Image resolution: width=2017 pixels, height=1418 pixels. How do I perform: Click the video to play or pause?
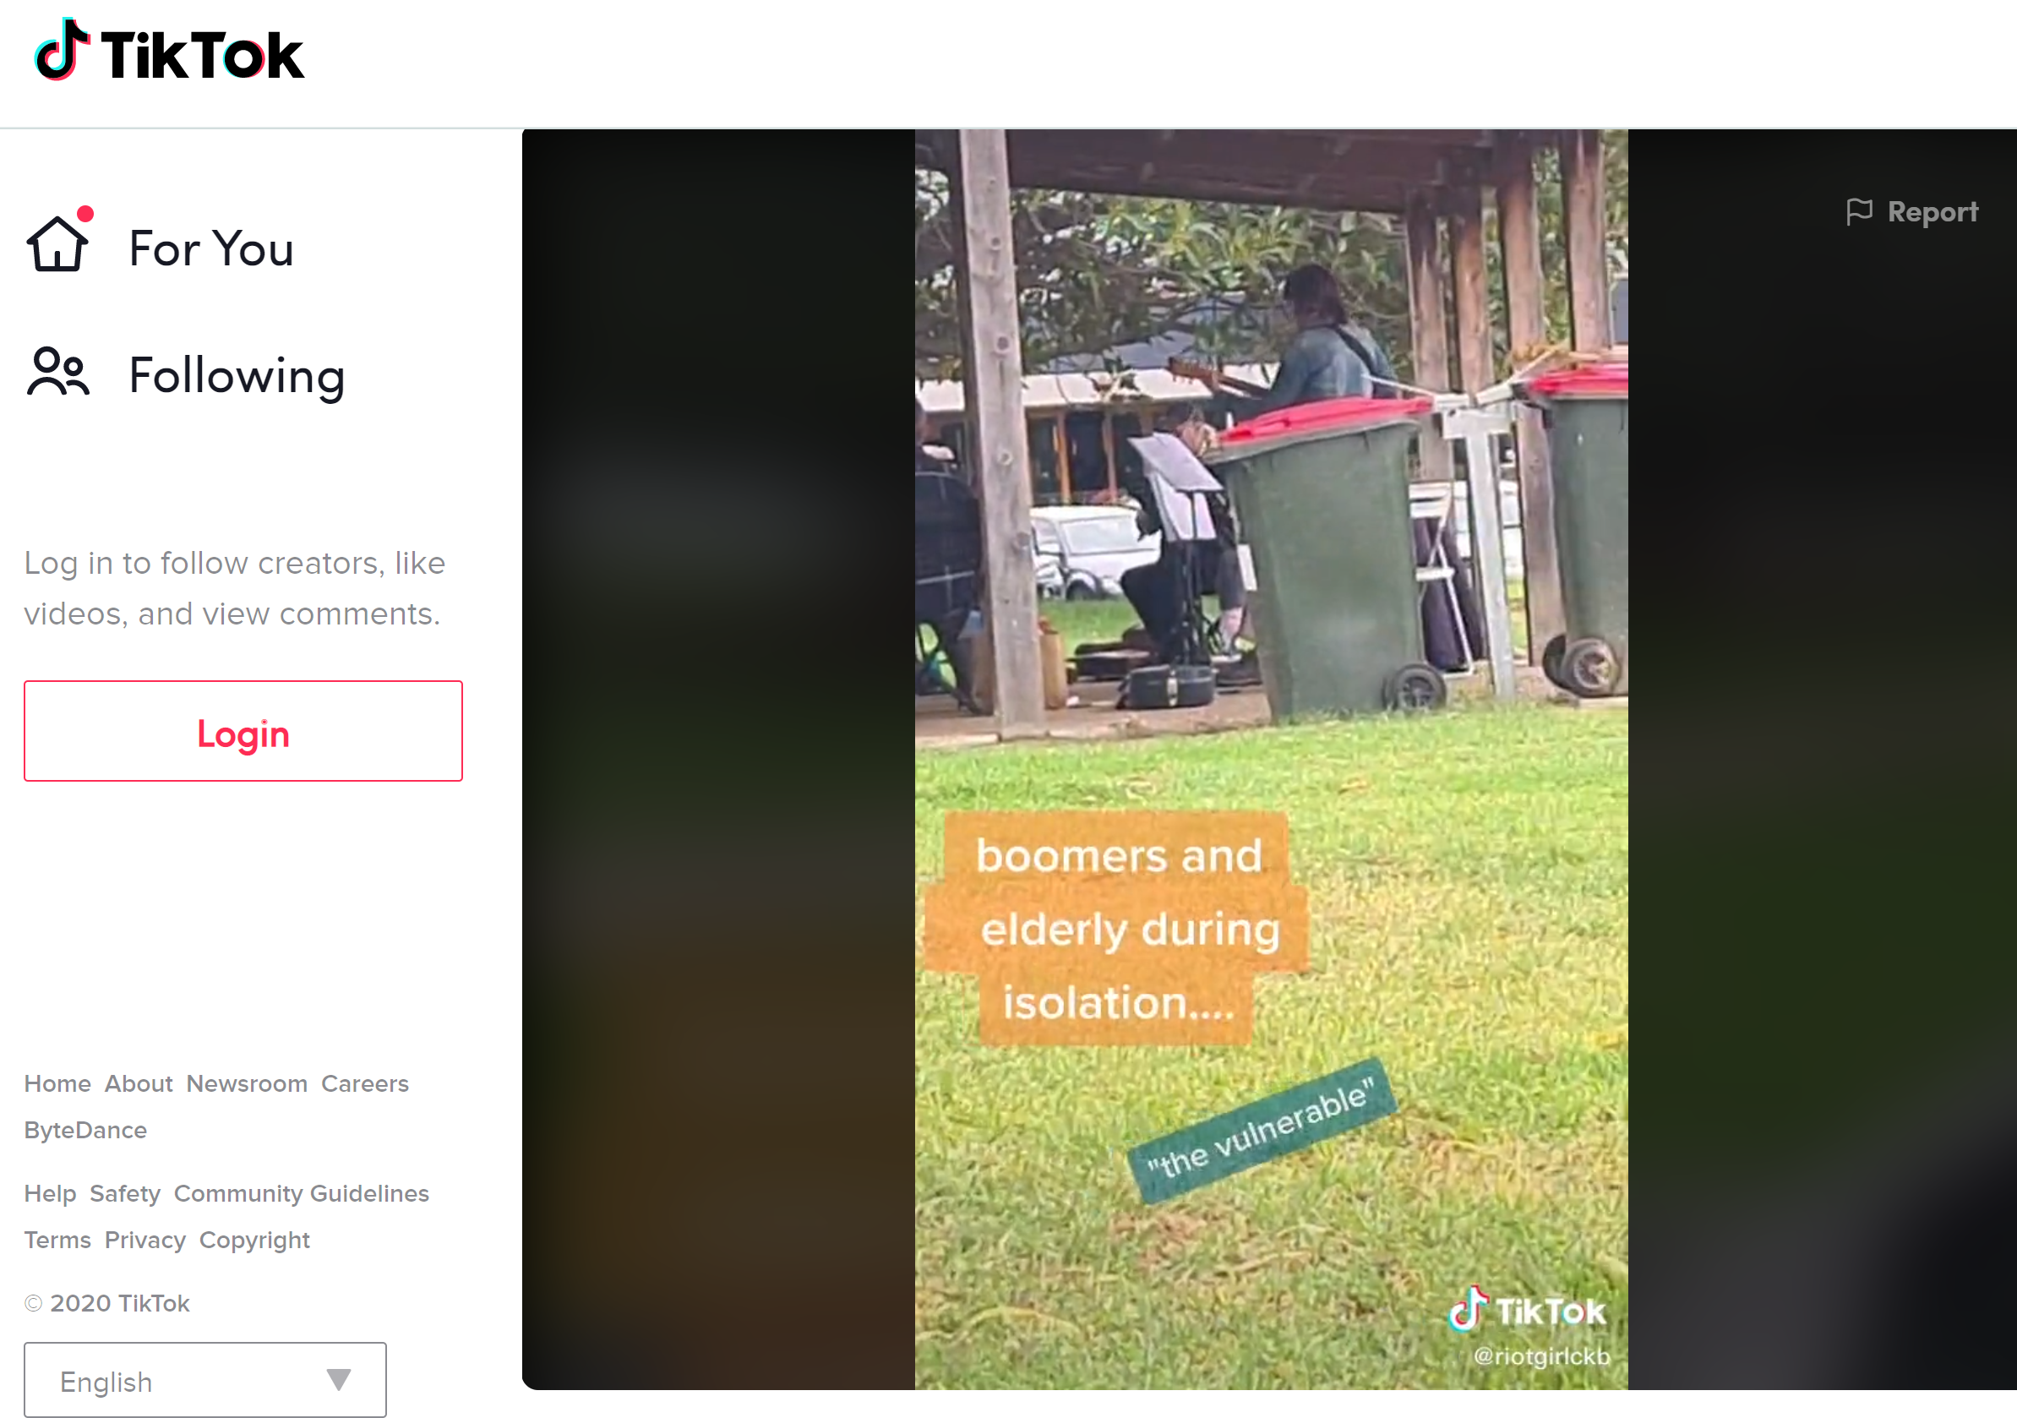coord(1271,759)
